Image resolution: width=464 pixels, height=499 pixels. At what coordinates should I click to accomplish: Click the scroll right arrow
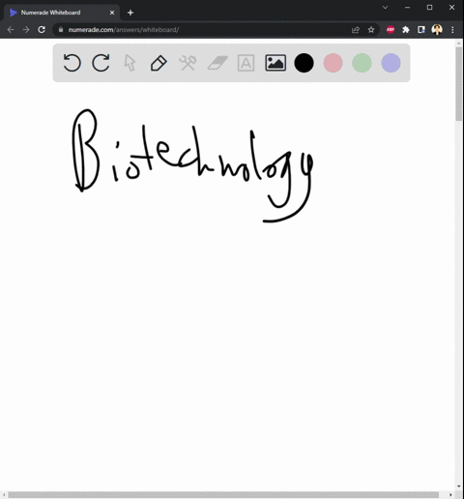tap(450, 495)
